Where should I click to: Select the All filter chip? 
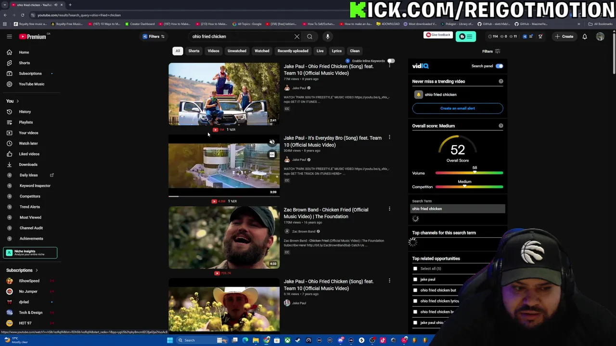click(x=178, y=51)
